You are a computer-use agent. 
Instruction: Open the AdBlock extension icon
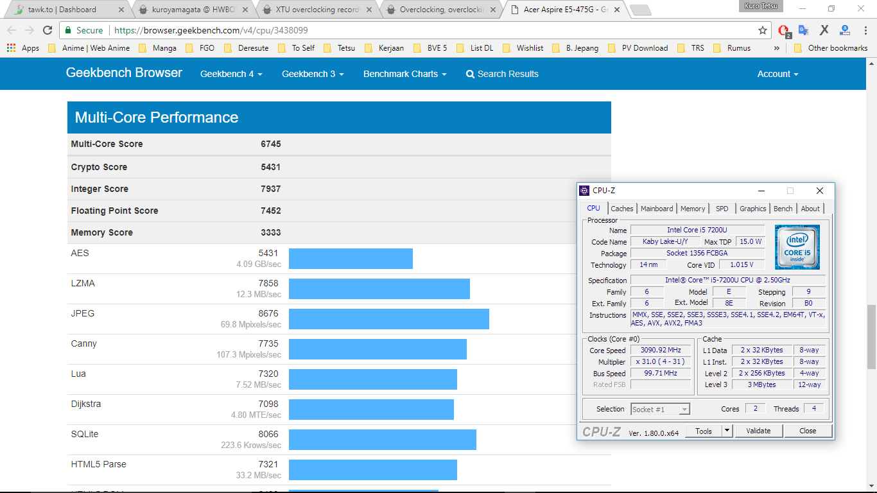click(x=784, y=30)
